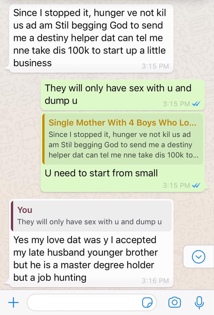Select the "U need to start from small" text
Viewport: 214px width, 315px height.
pos(101,173)
